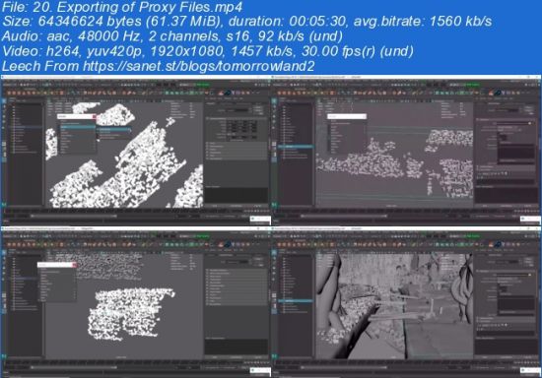Click the white search field in top-right frame popup
The height and width of the screenshot is (378, 542).
(347, 116)
